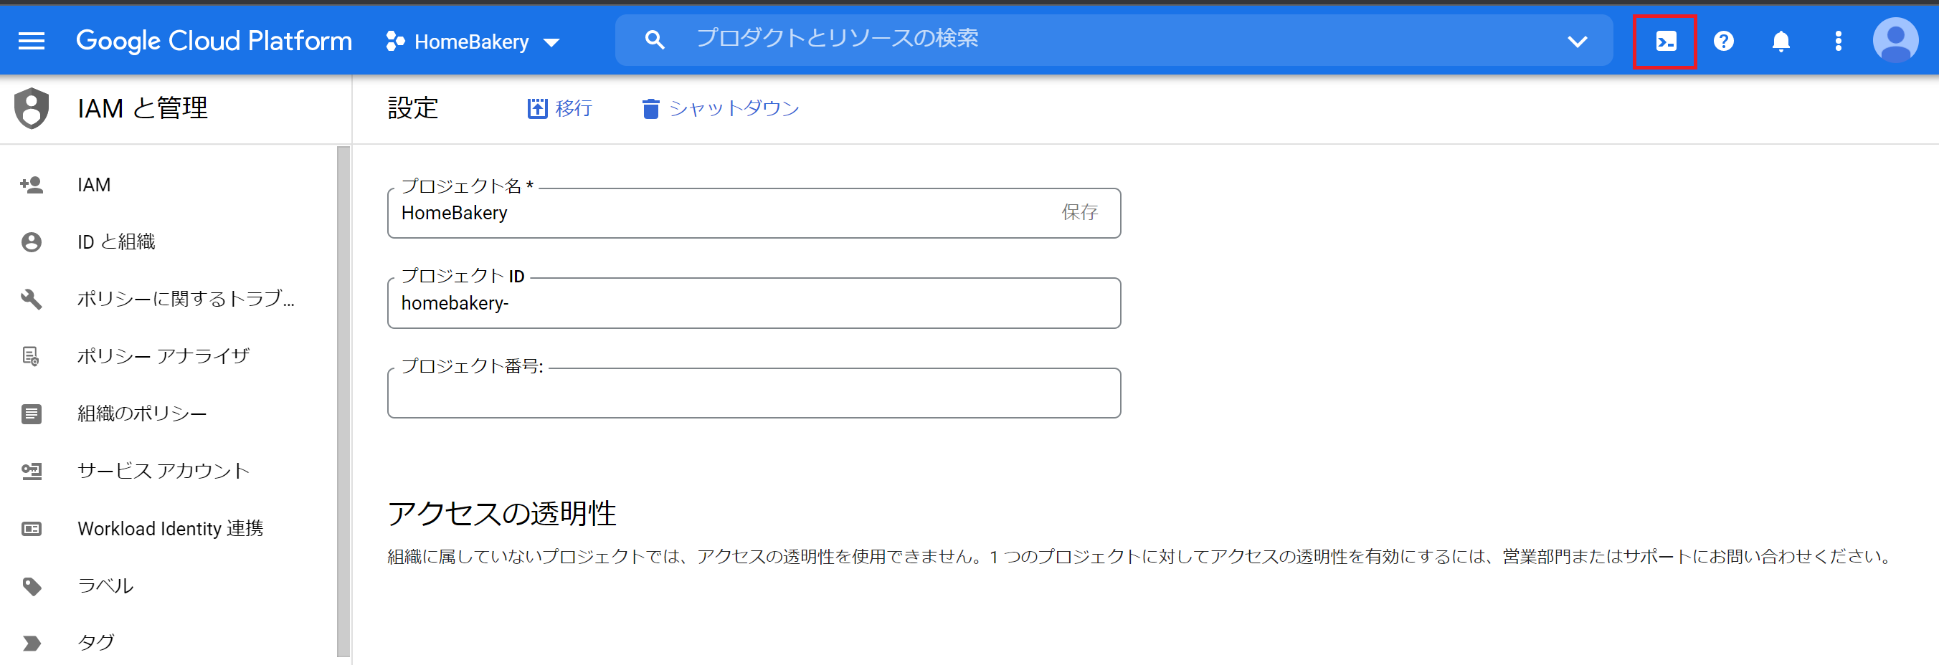Go to Workload Identity 連携
The width and height of the screenshot is (1939, 665).
pyautogui.click(x=170, y=529)
